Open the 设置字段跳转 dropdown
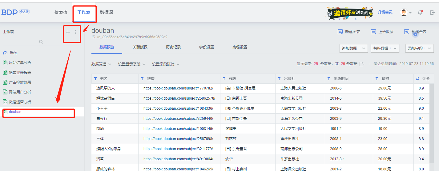The width and height of the screenshot is (439, 171). [166, 64]
